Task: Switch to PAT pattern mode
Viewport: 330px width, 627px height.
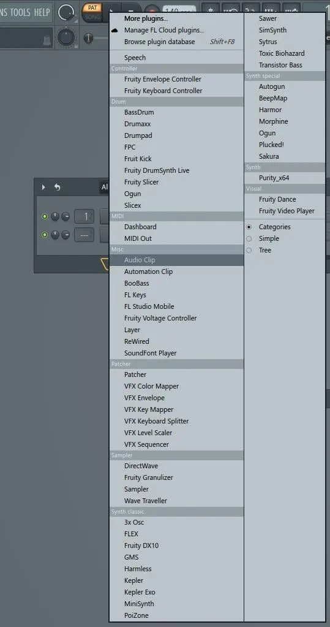Action: click(x=92, y=7)
